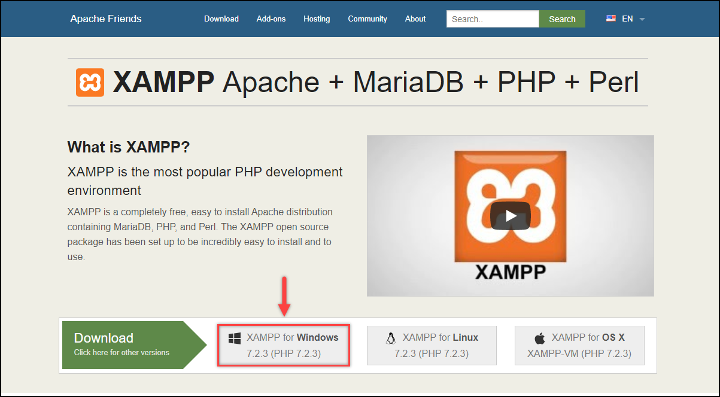Download XAMPP for Linux 7.2.3

(432, 346)
